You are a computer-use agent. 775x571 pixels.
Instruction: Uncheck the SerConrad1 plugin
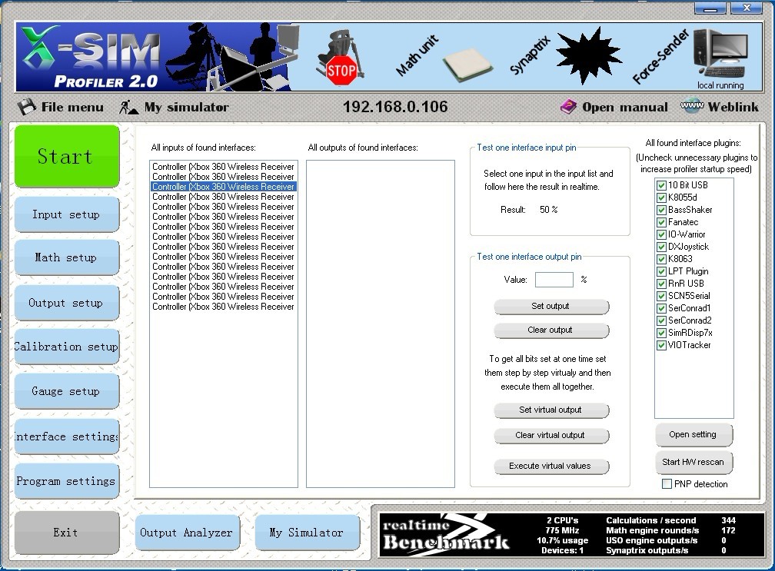tap(661, 308)
